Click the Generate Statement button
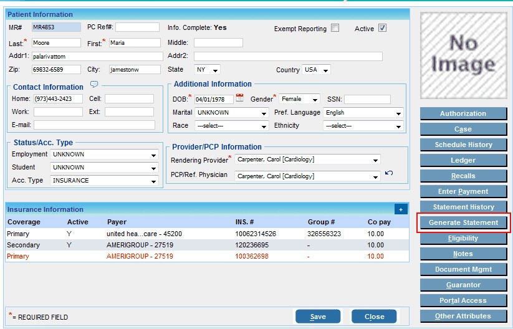 pos(463,222)
